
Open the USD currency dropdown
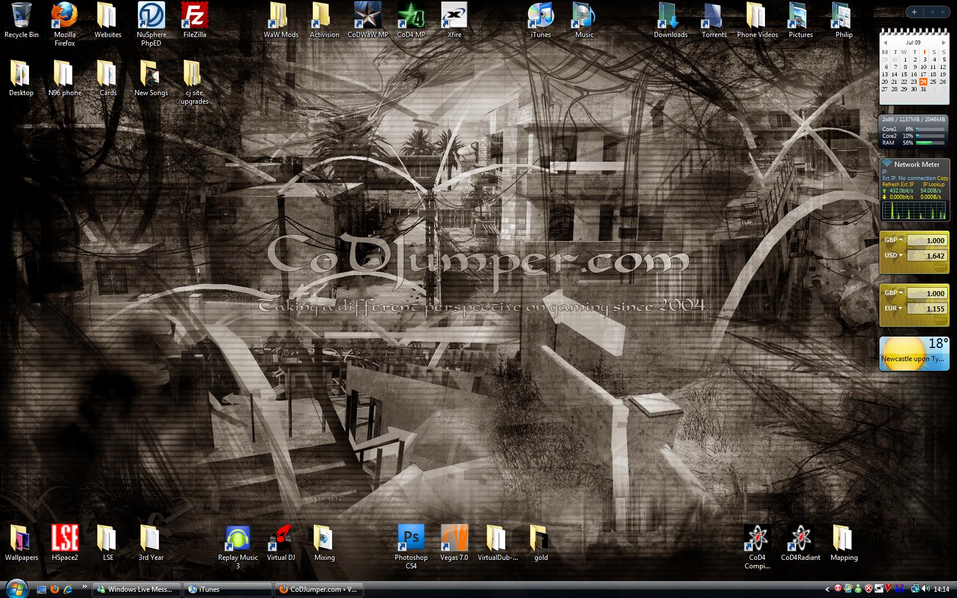(x=893, y=255)
